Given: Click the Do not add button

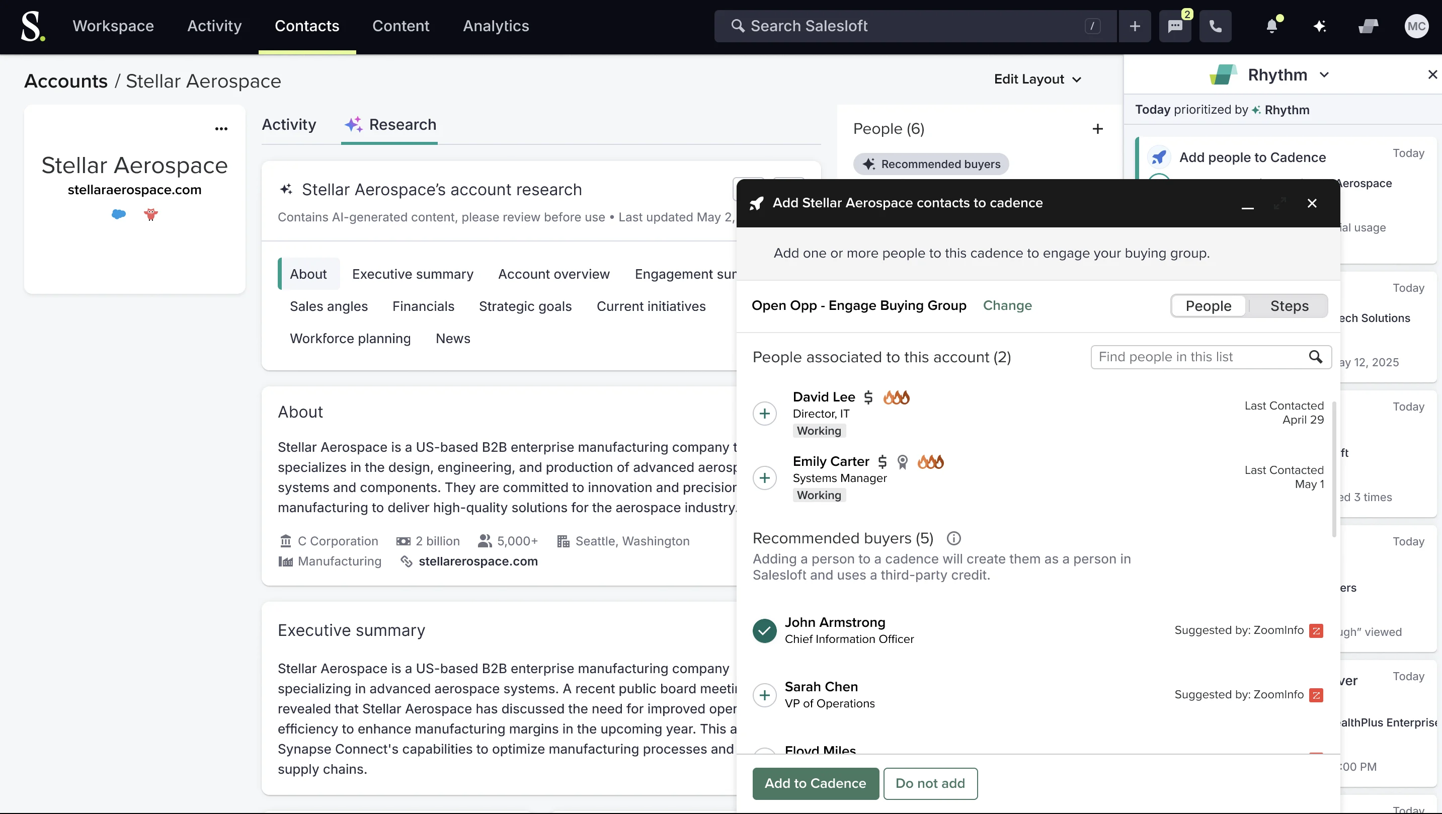Looking at the screenshot, I should point(930,784).
